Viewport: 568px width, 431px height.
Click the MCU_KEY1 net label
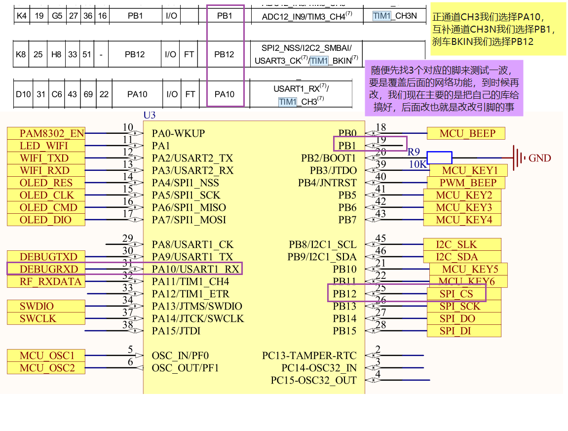pos(468,170)
